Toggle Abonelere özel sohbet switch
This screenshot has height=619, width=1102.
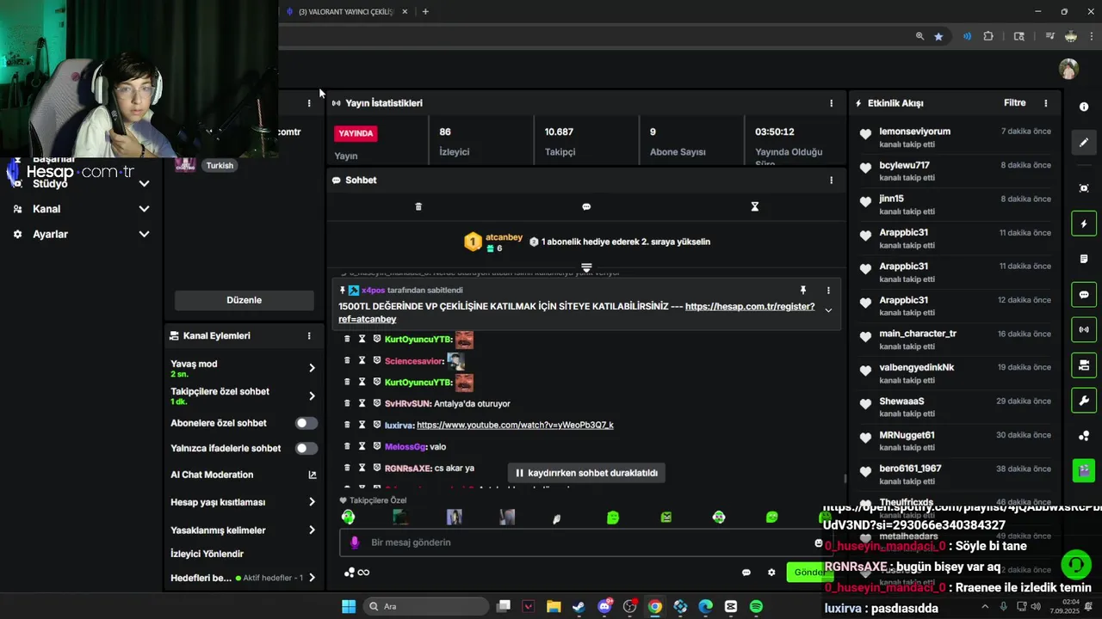(306, 423)
